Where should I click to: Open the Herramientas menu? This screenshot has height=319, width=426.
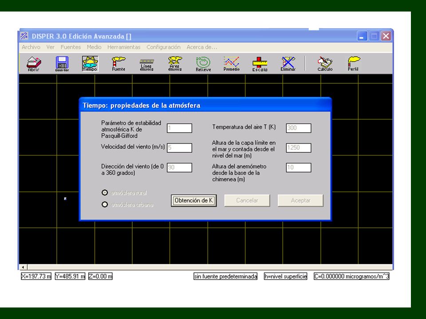coord(124,47)
